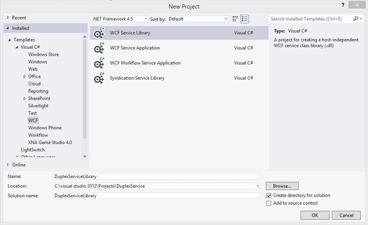Collapse the Templates tree node
The width and height of the screenshot is (368, 225).
pyautogui.click(x=9, y=40)
